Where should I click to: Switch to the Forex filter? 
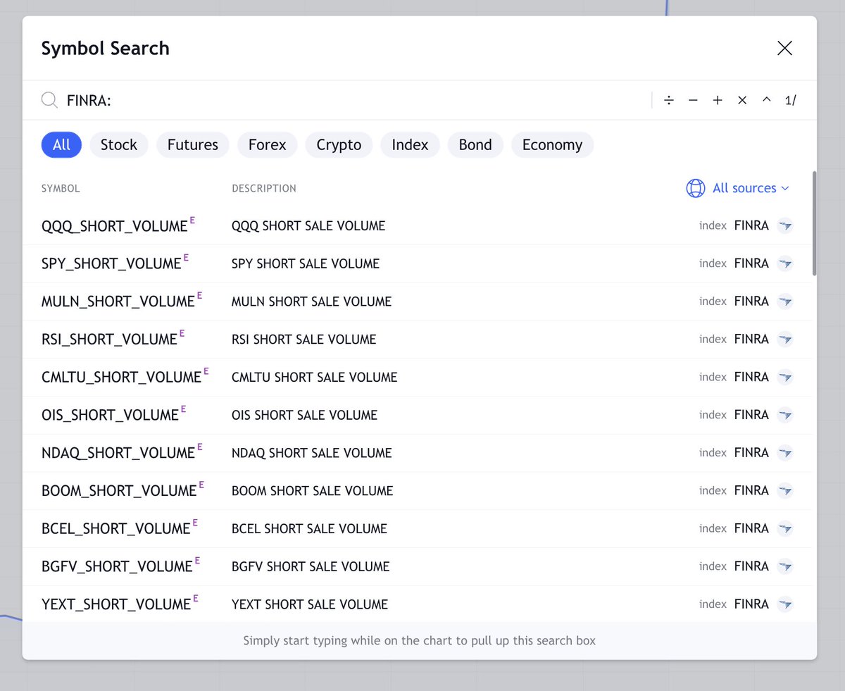[267, 144]
